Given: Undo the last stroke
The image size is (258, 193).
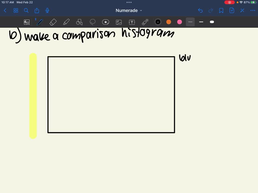Looking at the screenshot, I should click(x=200, y=11).
